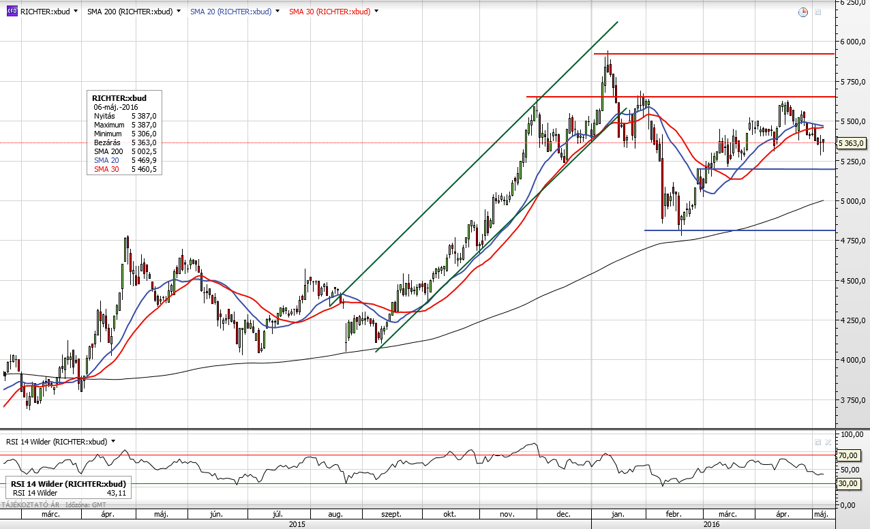This screenshot has width=870, height=529.
Task: Click the 2015 year label on time axis
Action: [x=297, y=524]
